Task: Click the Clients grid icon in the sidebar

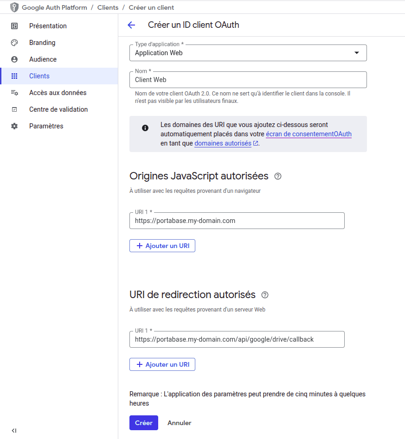Action: (14, 76)
